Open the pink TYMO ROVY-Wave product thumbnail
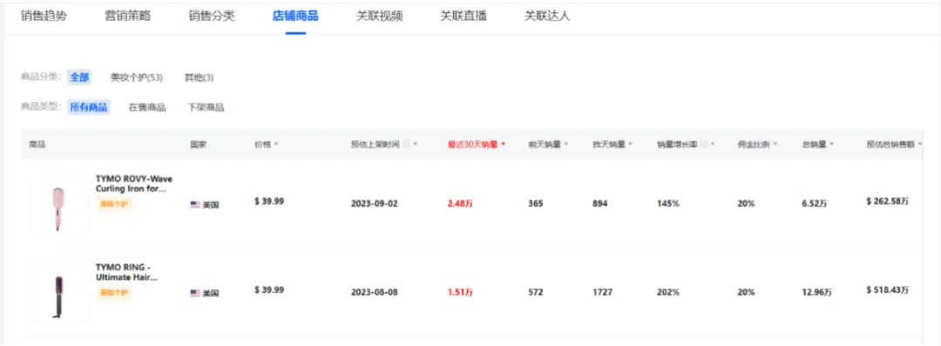Screen dimensions: 941x346 59,203
